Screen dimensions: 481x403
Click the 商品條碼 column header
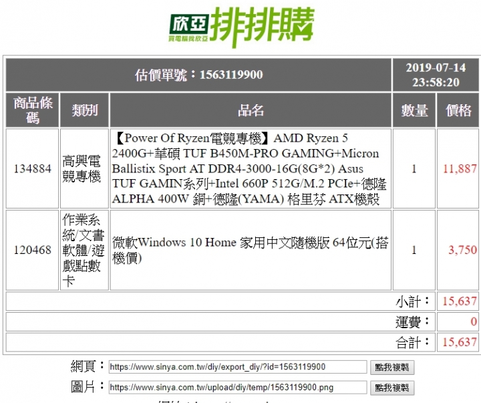pyautogui.click(x=33, y=110)
